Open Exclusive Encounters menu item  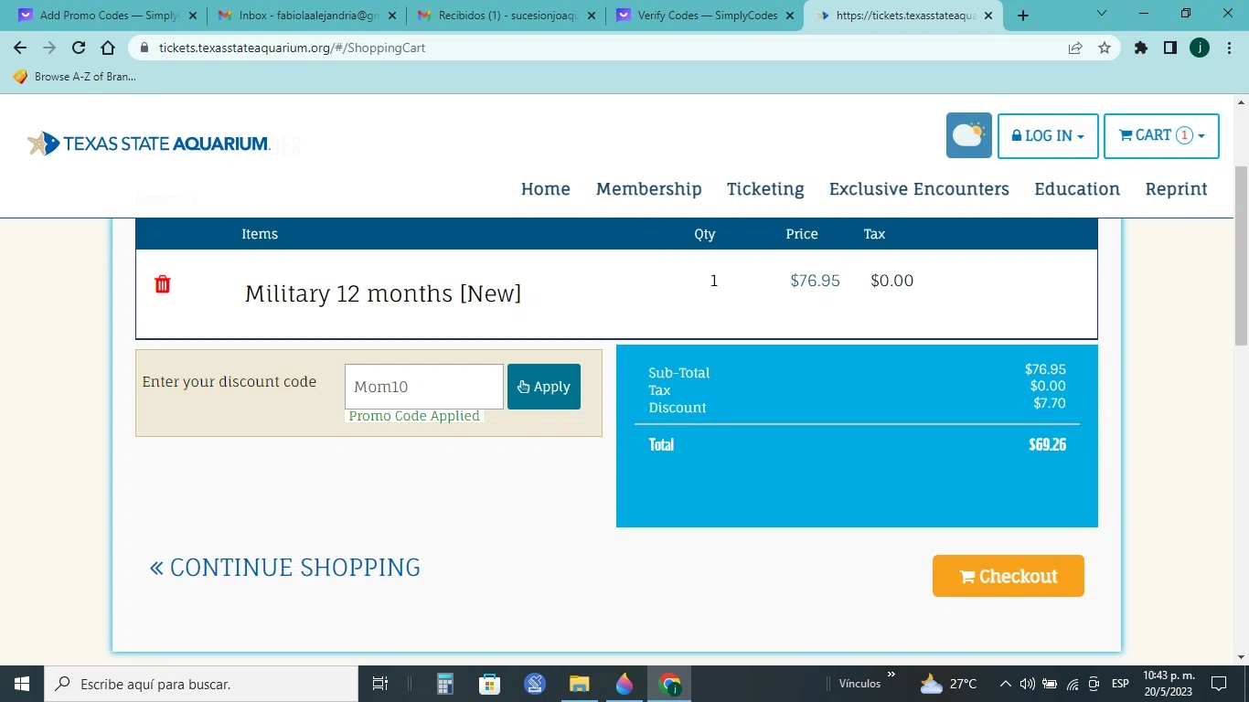click(x=919, y=189)
